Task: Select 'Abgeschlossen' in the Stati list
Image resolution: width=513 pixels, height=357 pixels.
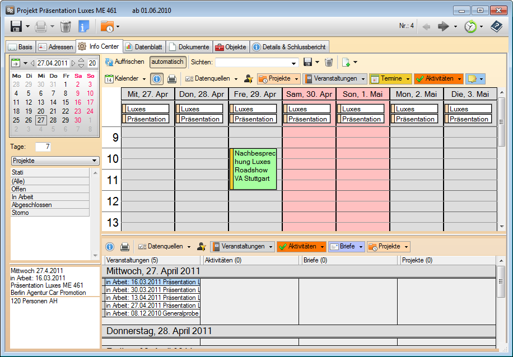Action: click(31, 205)
